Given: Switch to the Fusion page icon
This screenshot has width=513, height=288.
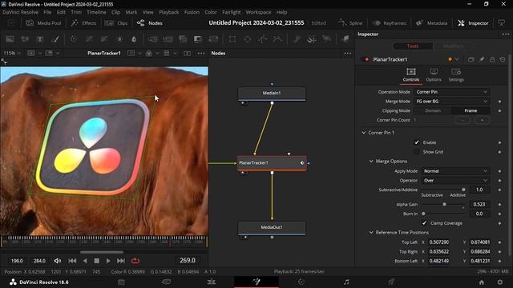Looking at the screenshot, I should (x=256, y=282).
